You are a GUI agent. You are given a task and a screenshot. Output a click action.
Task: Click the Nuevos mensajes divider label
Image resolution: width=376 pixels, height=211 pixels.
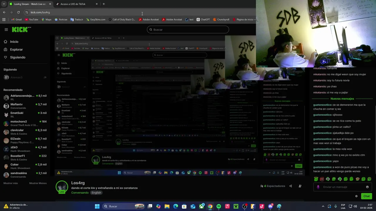click(x=342, y=99)
